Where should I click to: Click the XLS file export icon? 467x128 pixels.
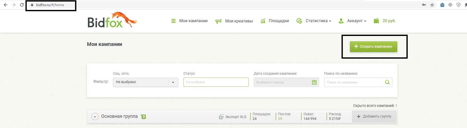click(x=221, y=117)
